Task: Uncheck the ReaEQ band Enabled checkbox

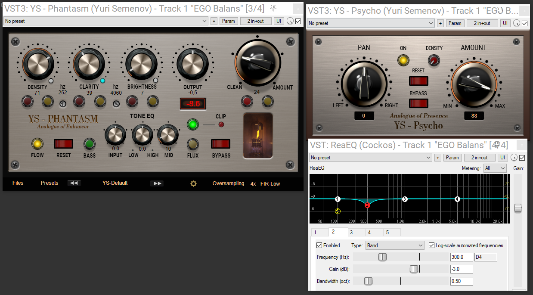Action: coord(319,245)
